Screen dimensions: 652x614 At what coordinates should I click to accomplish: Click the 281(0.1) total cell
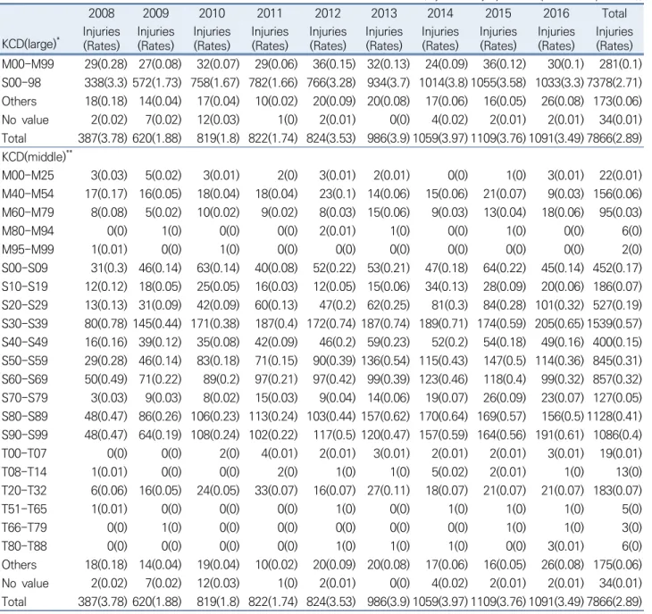621,64
